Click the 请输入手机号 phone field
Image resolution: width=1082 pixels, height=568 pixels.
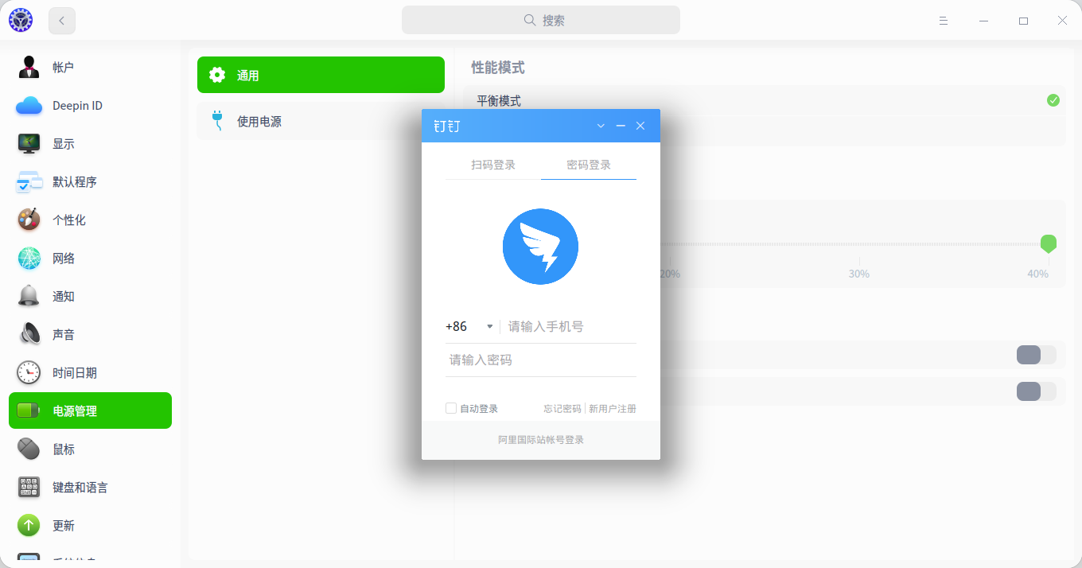(571, 327)
